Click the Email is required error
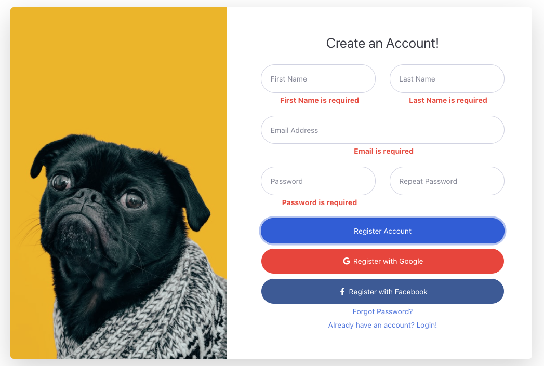 tap(383, 151)
